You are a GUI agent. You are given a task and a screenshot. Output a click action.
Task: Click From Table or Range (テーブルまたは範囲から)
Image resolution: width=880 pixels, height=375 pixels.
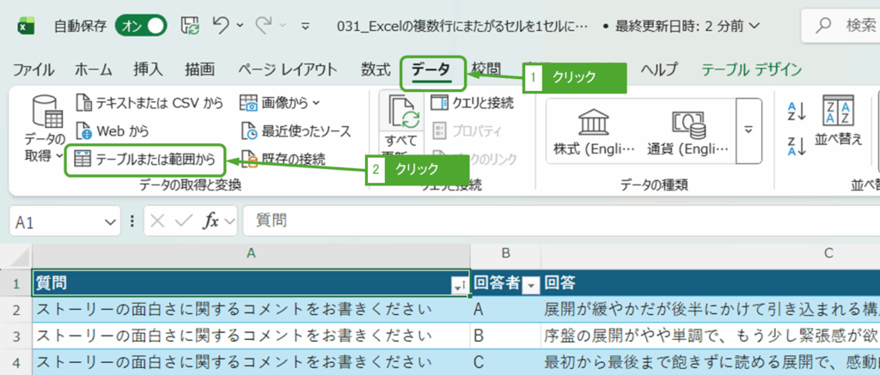[145, 159]
